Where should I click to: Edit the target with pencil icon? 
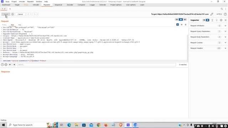pyautogui.click(x=212, y=14)
